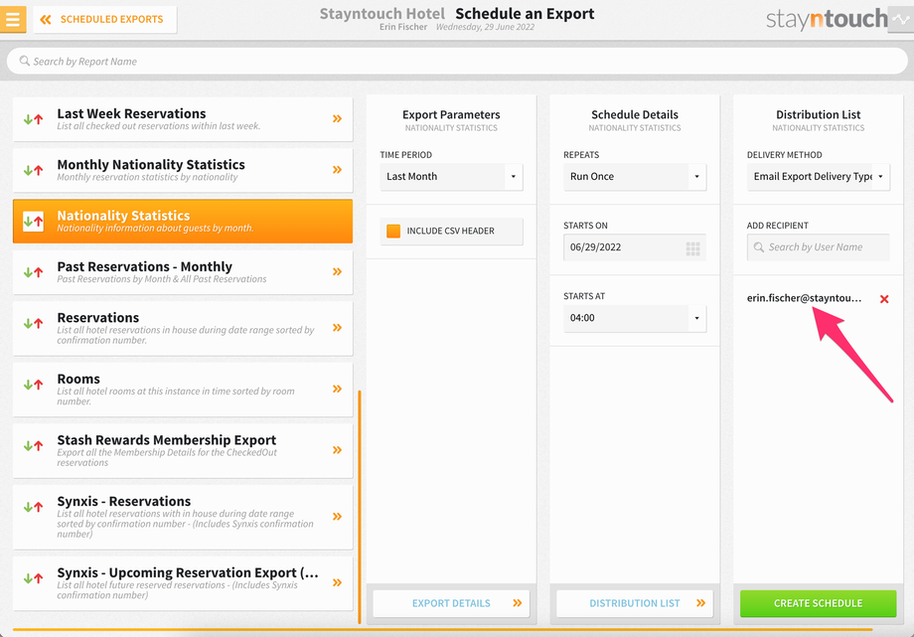Expand Synxis - Reservations chevron

click(337, 516)
